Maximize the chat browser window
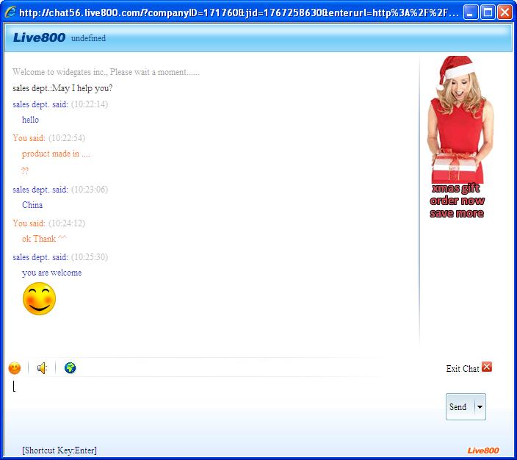This screenshot has width=517, height=460. (x=488, y=12)
